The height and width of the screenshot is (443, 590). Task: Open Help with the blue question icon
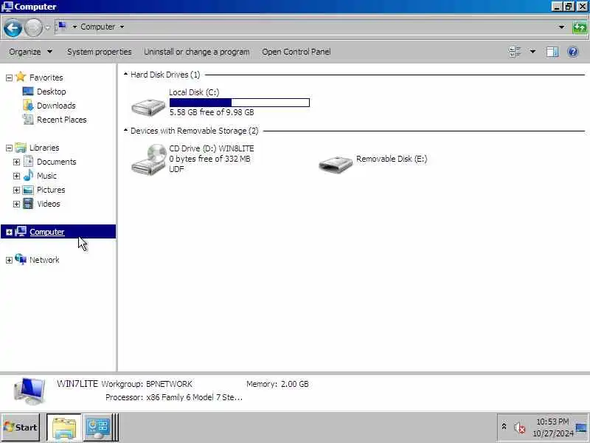(573, 52)
